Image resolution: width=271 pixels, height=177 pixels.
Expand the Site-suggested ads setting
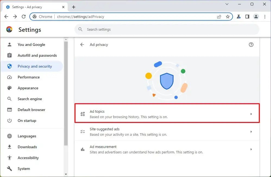(x=167, y=131)
